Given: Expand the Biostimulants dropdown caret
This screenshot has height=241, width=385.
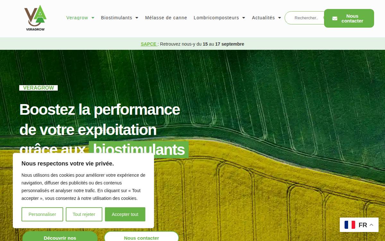Looking at the screenshot, I should click(x=137, y=18).
